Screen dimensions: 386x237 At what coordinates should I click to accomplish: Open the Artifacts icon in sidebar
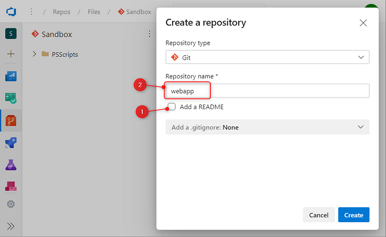(x=11, y=186)
